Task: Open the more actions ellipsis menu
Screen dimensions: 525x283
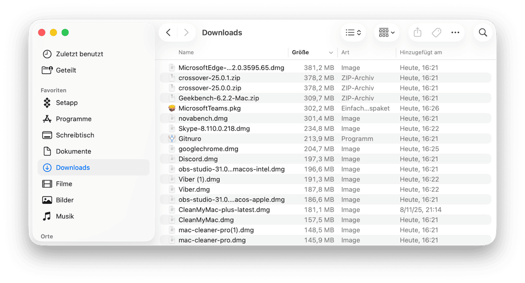Action: click(x=455, y=33)
